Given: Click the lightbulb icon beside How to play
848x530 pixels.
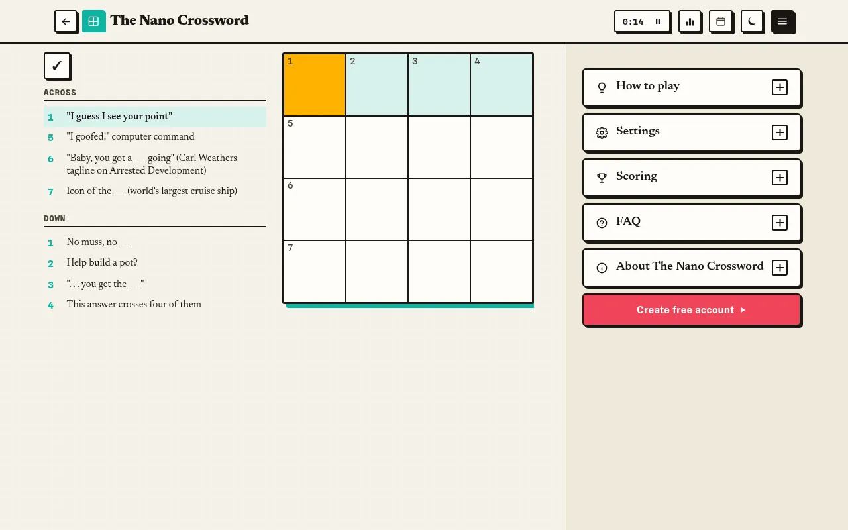Looking at the screenshot, I should pyautogui.click(x=602, y=87).
